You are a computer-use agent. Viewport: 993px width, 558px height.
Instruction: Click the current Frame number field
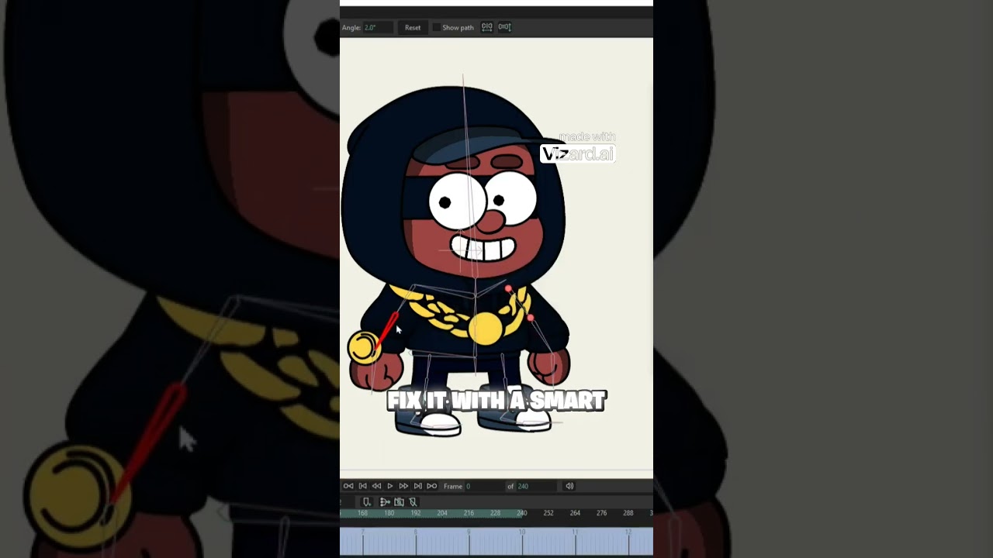484,486
